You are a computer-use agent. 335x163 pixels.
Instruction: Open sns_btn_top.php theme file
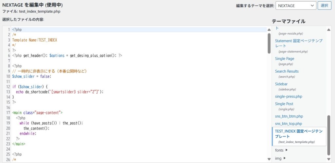[x=289, y=124]
